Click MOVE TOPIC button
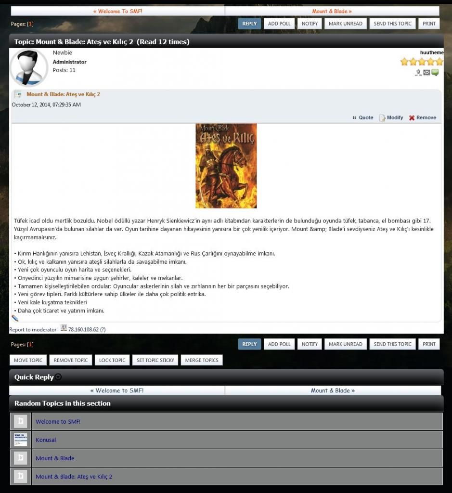This screenshot has height=493, width=452. 28,360
